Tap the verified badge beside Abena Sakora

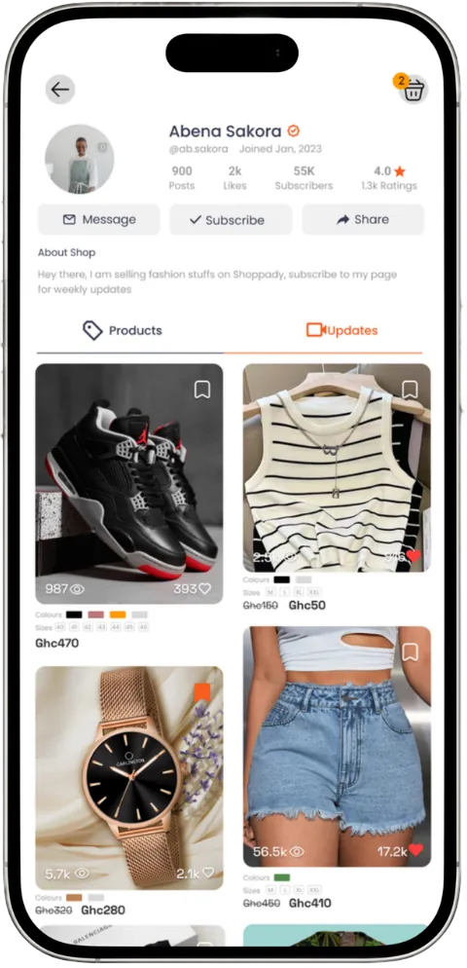pos(294,130)
